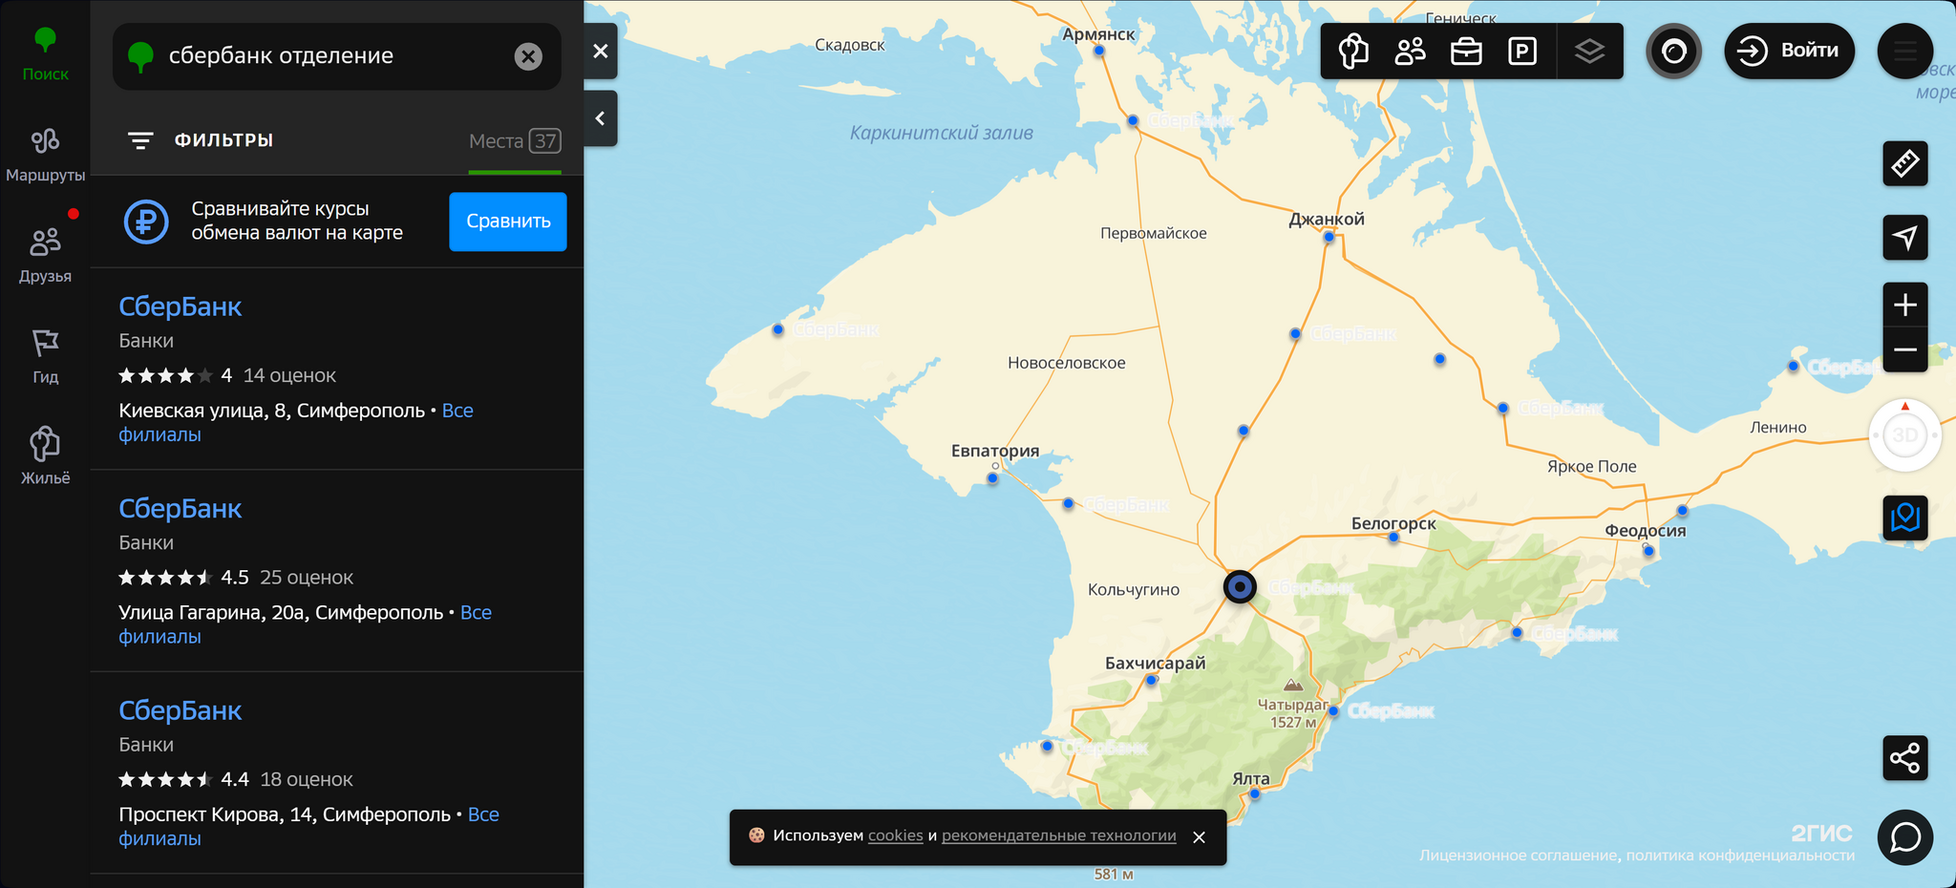Open the support chat bubble
Image resolution: width=1956 pixels, height=888 pixels.
click(x=1904, y=837)
